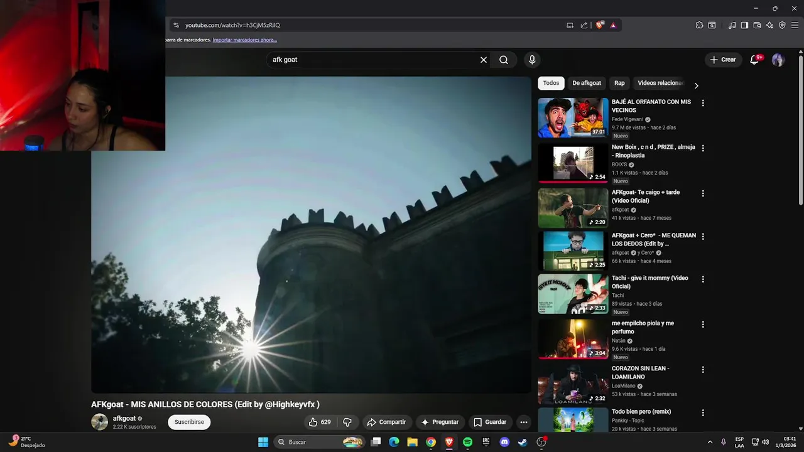Select the Rap filter chip
Screen dimensions: 804x452
pos(619,83)
